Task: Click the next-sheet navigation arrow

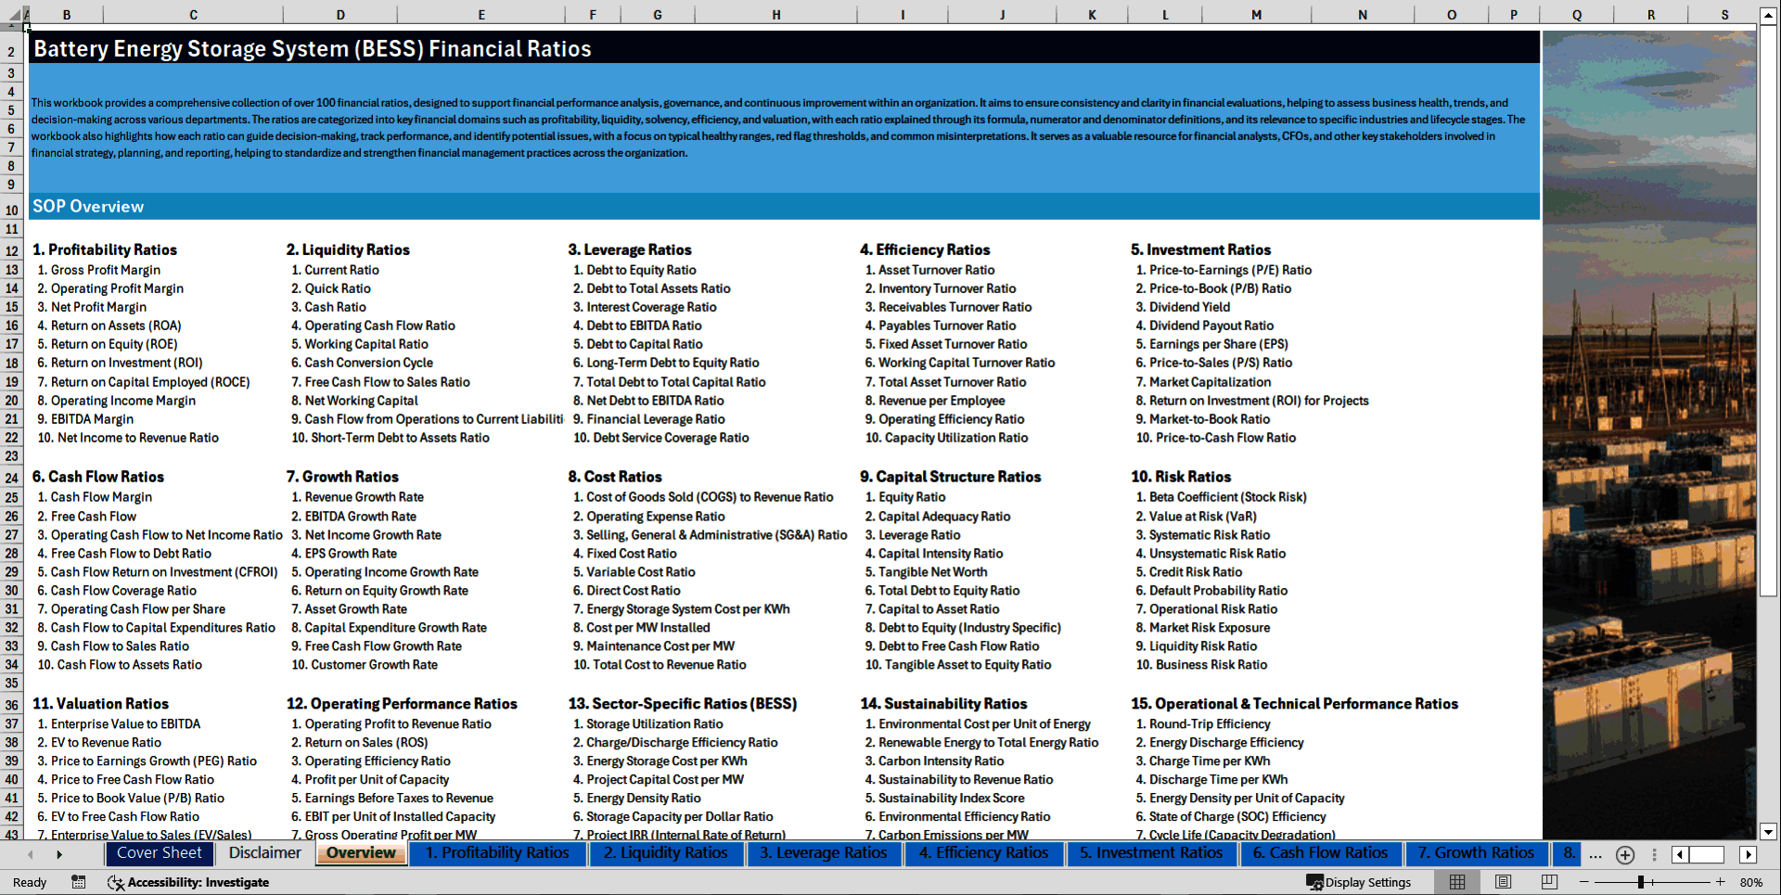Action: click(x=59, y=854)
